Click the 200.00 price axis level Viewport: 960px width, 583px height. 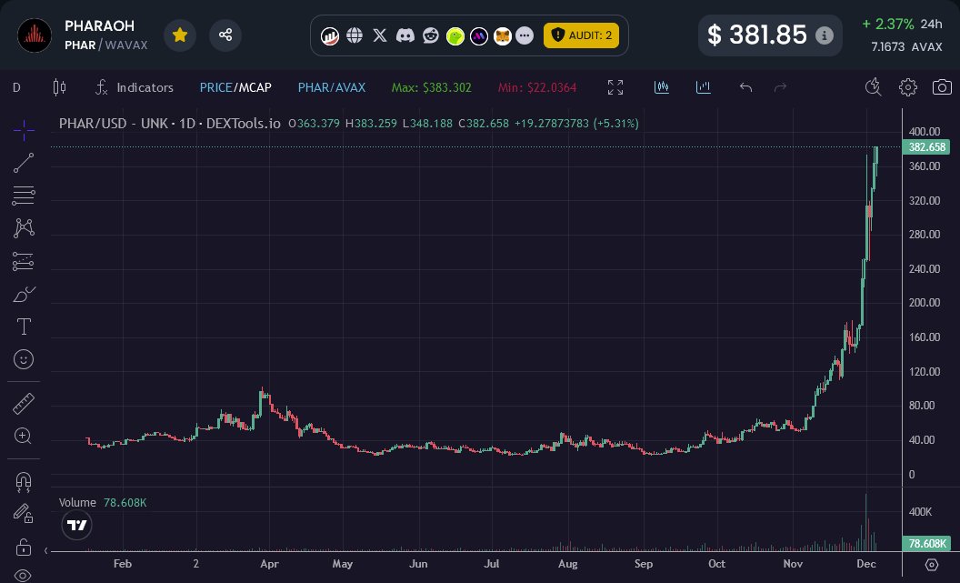[925, 303]
